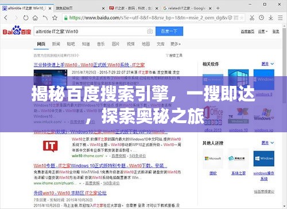This screenshot has height=209, width=287.
Task: Open the browser hamburger menu icon
Action: point(280,18)
